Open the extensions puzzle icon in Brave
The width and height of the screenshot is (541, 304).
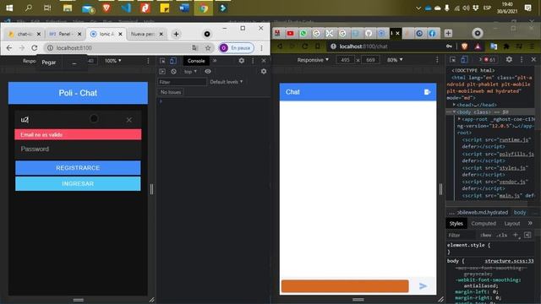pos(506,46)
